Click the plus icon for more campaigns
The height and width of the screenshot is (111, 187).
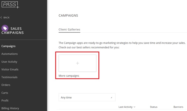click(x=77, y=63)
